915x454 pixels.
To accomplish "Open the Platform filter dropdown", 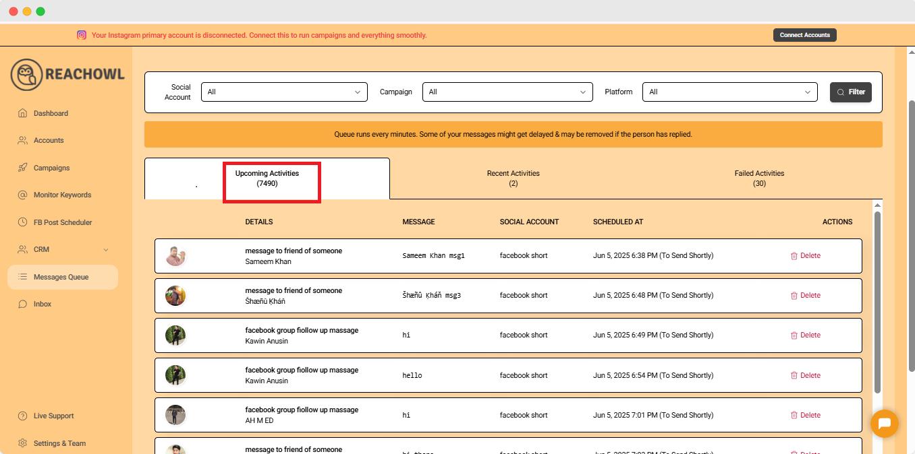I will [x=729, y=92].
